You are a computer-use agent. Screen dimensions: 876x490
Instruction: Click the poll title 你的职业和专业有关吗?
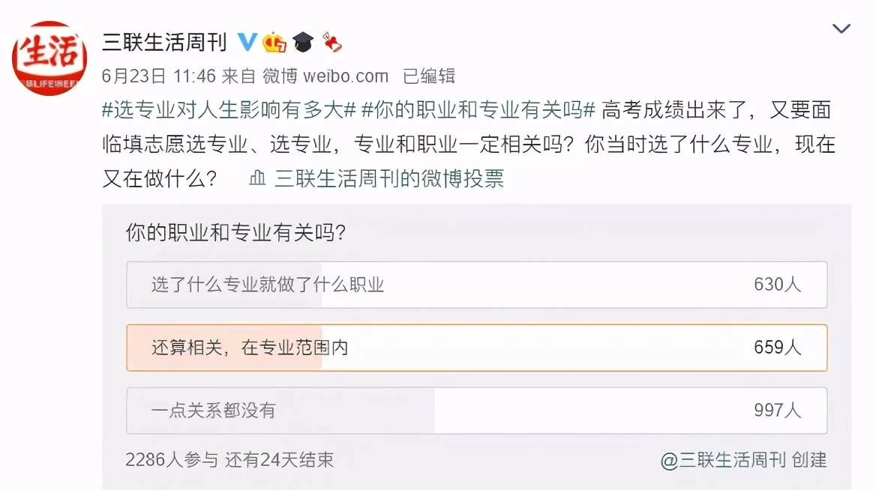coord(235,233)
